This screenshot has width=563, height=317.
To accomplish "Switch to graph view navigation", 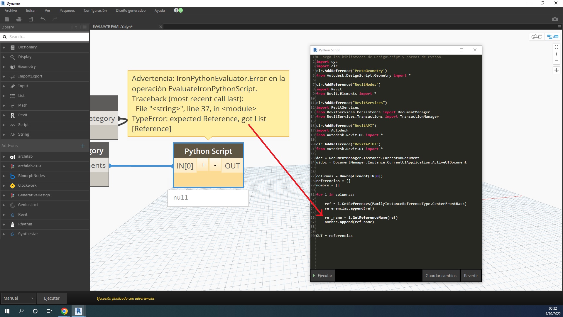I will 553,37.
